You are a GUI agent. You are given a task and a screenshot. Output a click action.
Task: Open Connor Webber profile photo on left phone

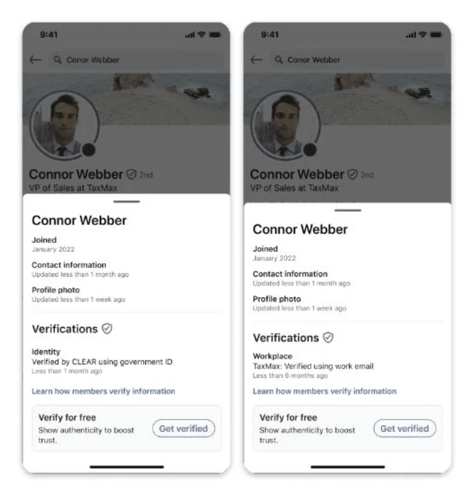[x=65, y=125]
